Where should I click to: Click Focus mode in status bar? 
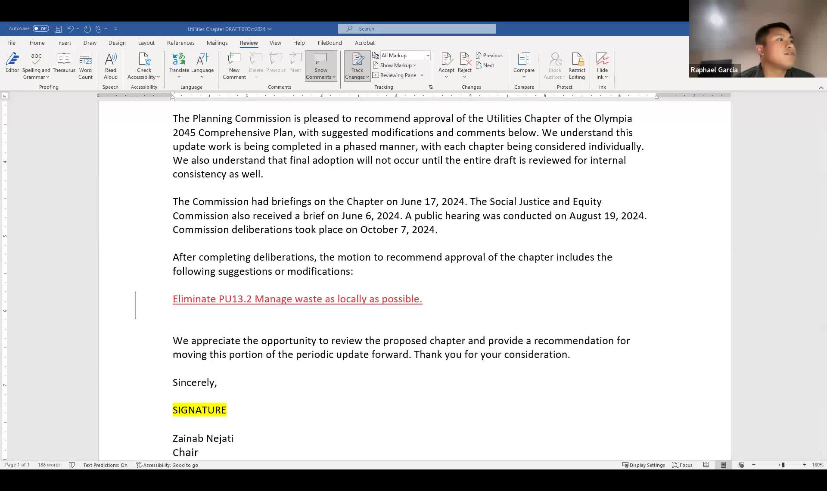(x=683, y=465)
